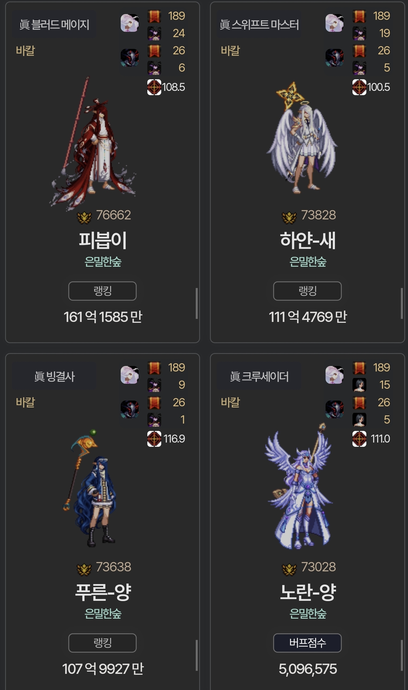The image size is (408, 690).
Task: Open the 眞 블러드 메이지 class label
Action: click(x=54, y=24)
